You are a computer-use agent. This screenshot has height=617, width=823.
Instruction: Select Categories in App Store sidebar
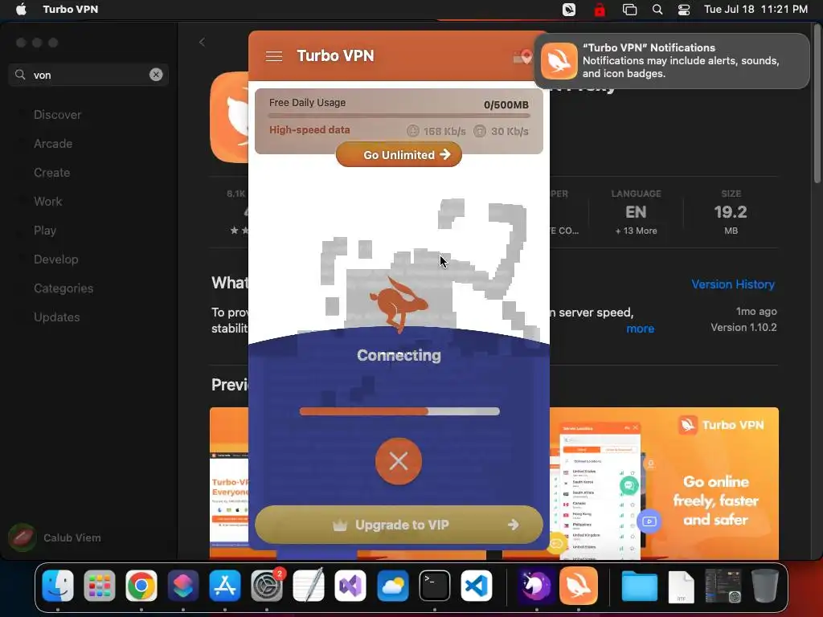[x=63, y=288]
